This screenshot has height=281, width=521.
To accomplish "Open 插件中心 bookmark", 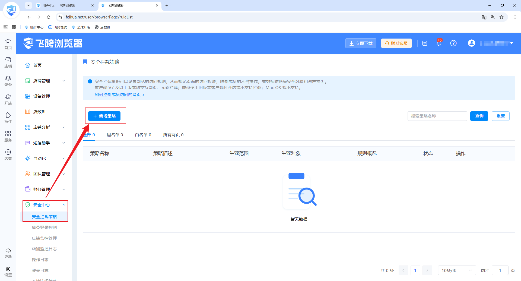I will [34, 27].
